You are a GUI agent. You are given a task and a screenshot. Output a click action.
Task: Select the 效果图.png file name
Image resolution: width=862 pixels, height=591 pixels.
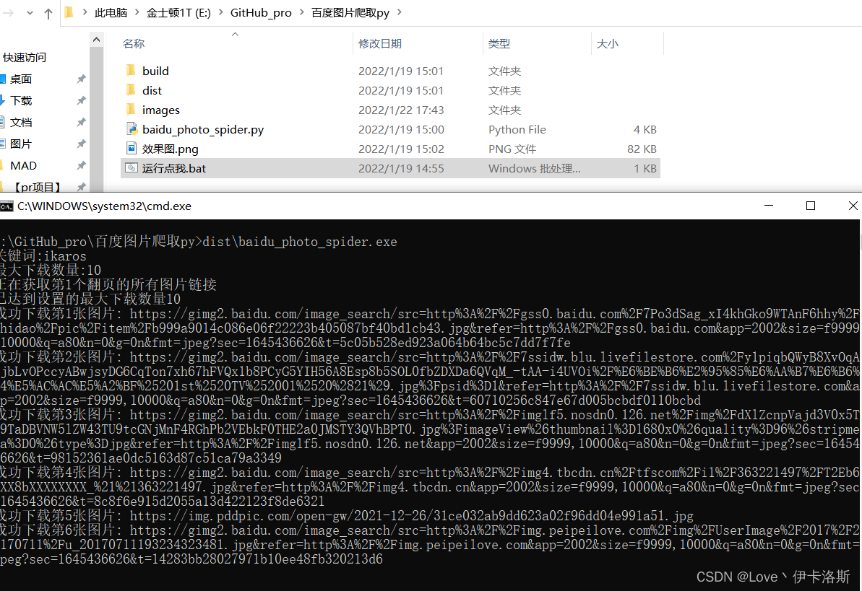170,149
